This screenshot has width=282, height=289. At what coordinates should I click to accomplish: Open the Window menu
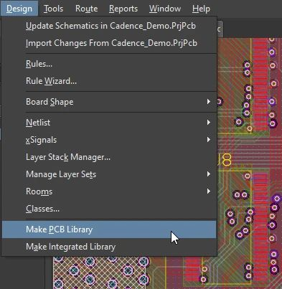point(165,9)
